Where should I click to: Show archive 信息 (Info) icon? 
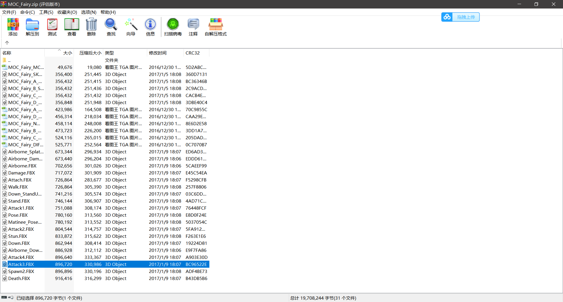(150, 27)
